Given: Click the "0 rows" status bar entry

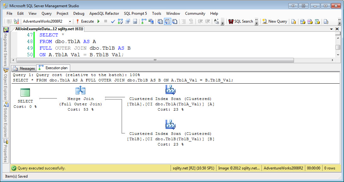Looking at the screenshot, I should point(330,168).
